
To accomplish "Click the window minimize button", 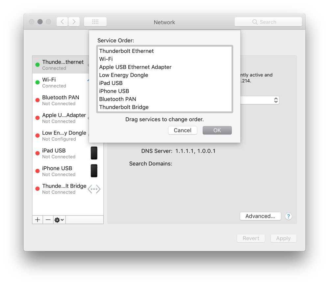I will [x=40, y=22].
